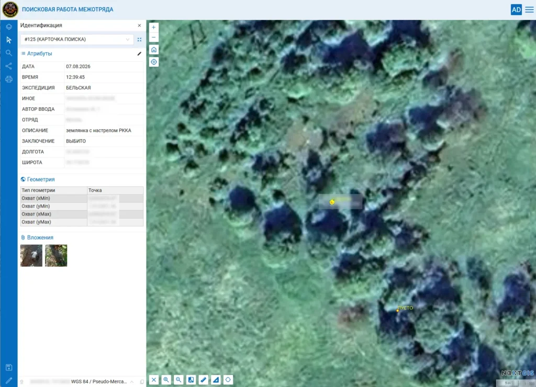Viewport: 536px width, 387px height.
Task: Open the #125 (КАРТОЧКА ПОИСКА) dropdown
Action: (77, 39)
